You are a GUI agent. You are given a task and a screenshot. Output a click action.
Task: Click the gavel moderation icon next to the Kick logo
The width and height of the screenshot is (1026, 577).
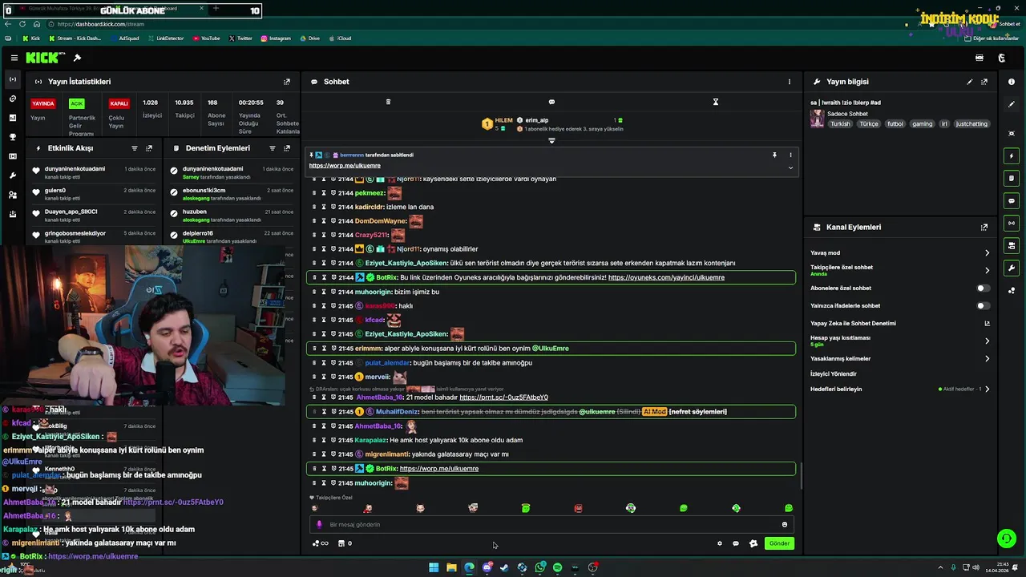click(x=77, y=58)
